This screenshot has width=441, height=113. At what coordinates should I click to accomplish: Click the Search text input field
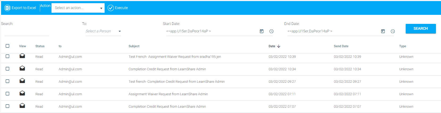[x=27, y=32]
